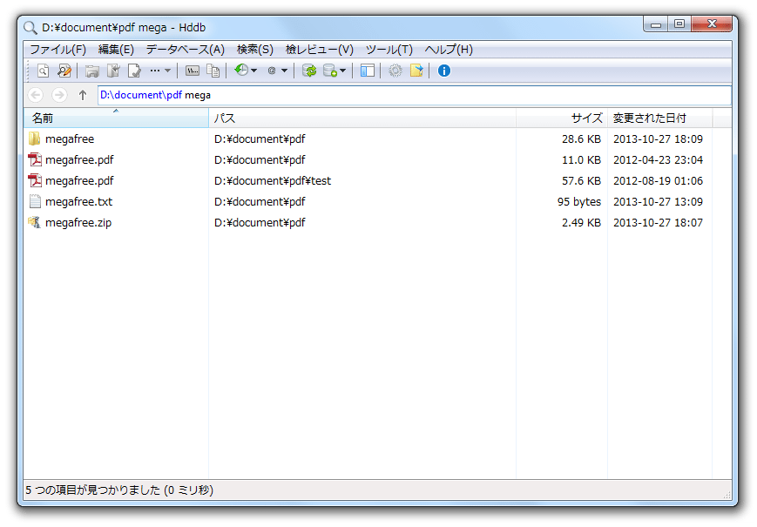Open the データベース(A) menu

(186, 50)
